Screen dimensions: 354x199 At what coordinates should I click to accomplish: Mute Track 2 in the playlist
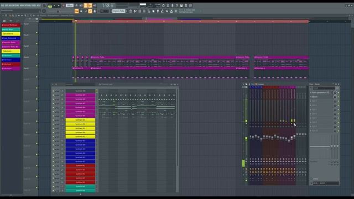37,44
